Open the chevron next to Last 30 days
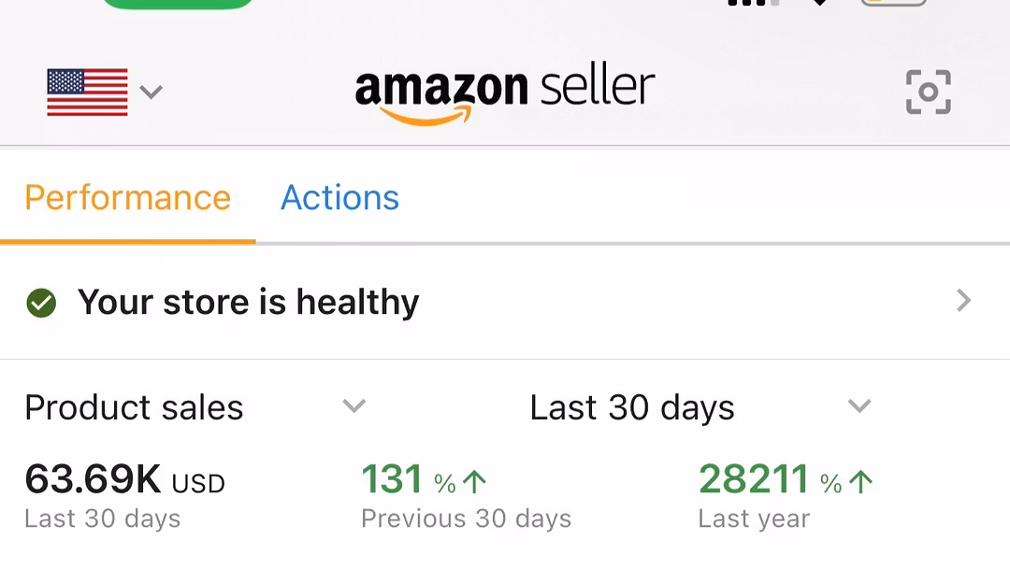The width and height of the screenshot is (1010, 568). pos(858,405)
